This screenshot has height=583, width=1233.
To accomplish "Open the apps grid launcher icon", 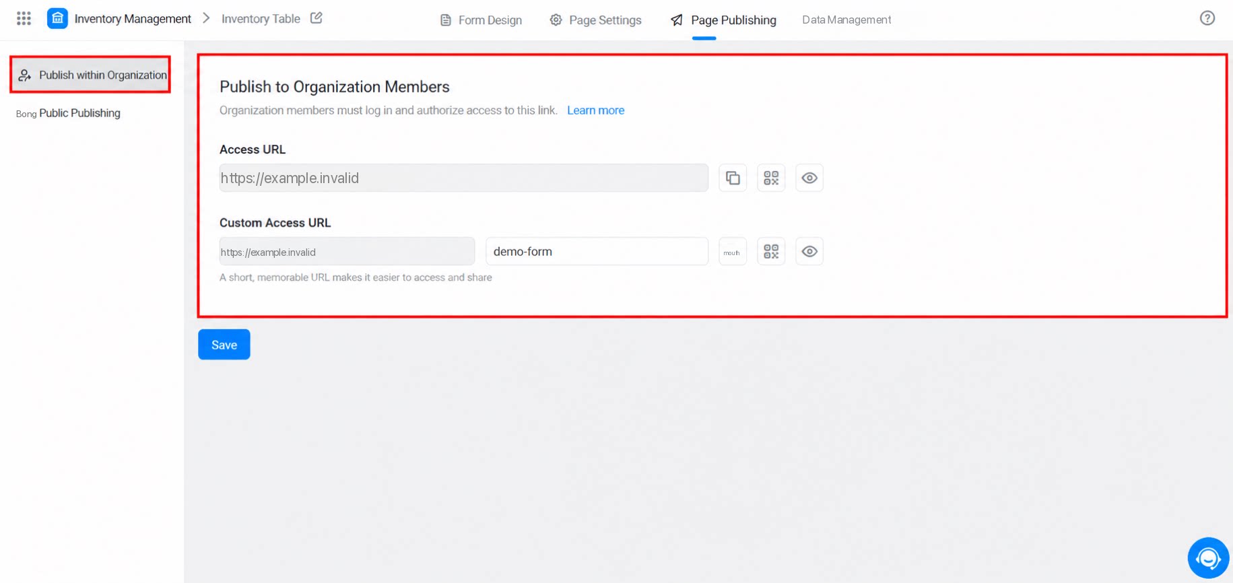I will click(24, 18).
